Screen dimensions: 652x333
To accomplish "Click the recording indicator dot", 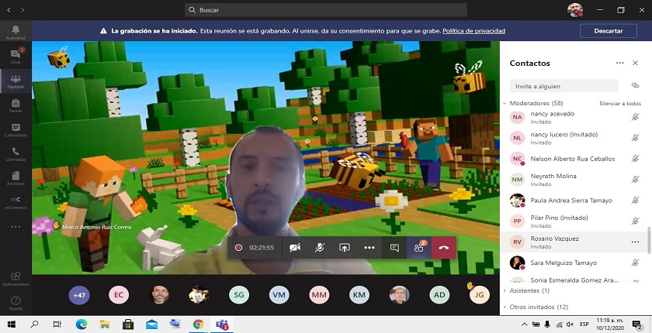I will point(238,248).
